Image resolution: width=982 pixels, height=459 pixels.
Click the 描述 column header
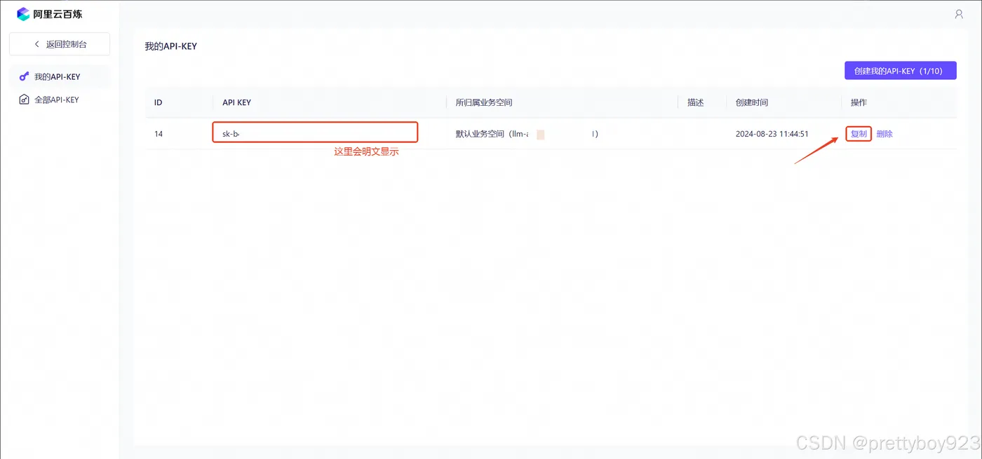point(696,102)
